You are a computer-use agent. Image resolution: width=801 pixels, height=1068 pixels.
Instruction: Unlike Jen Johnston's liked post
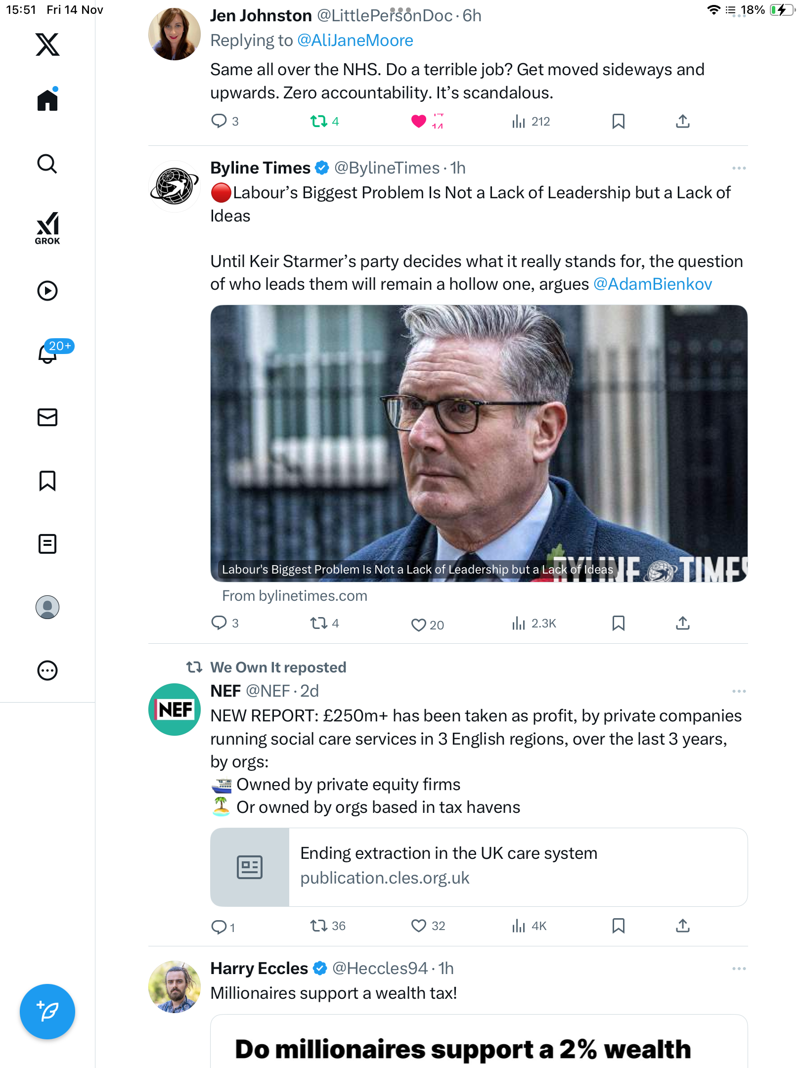click(x=419, y=121)
